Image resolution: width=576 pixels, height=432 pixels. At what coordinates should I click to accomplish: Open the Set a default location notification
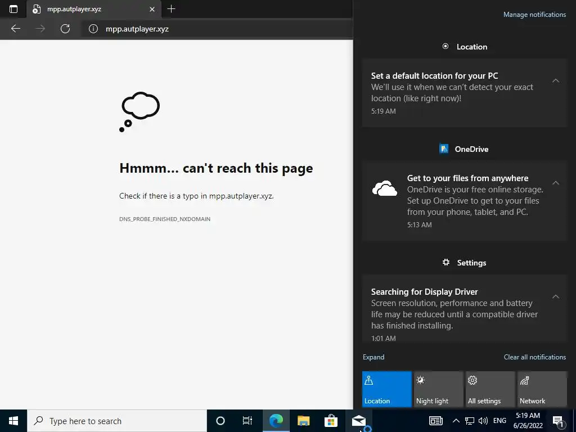(465, 93)
